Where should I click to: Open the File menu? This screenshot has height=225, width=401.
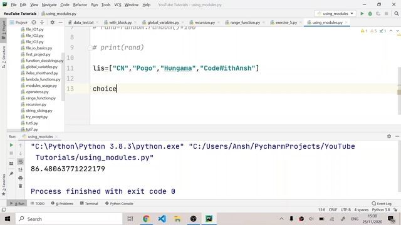[x=14, y=5]
